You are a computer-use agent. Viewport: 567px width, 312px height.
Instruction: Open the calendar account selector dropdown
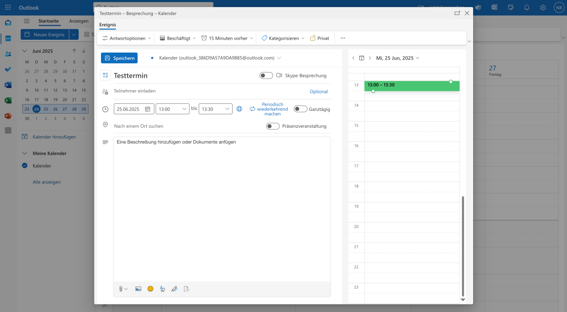(x=220, y=58)
